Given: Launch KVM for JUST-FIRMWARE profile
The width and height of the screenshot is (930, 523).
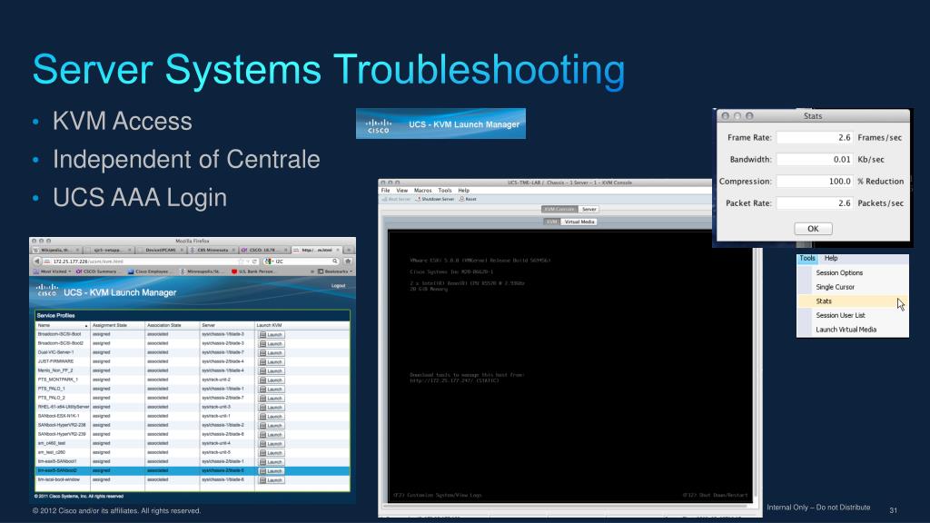Looking at the screenshot, I should (271, 361).
